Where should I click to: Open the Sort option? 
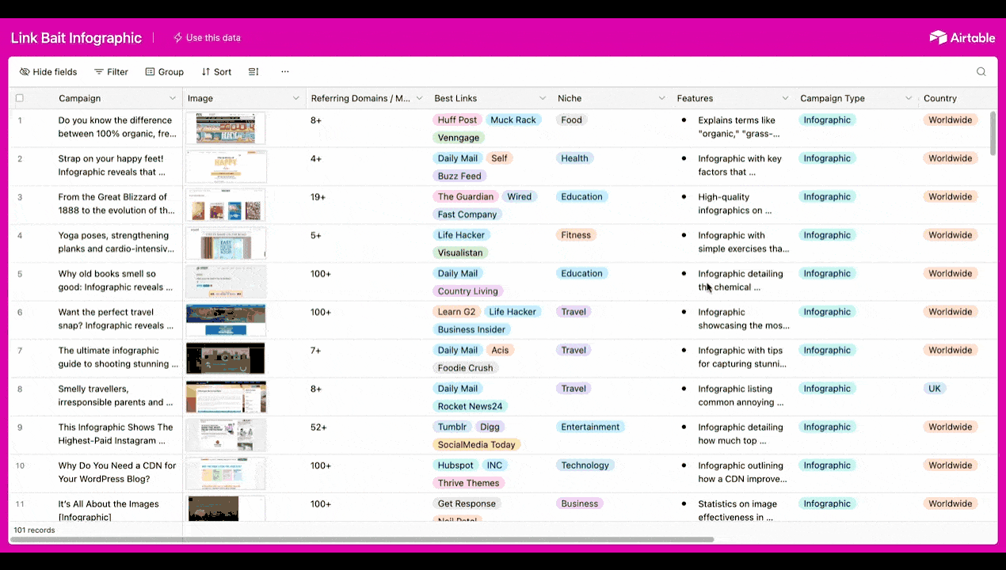pos(216,71)
